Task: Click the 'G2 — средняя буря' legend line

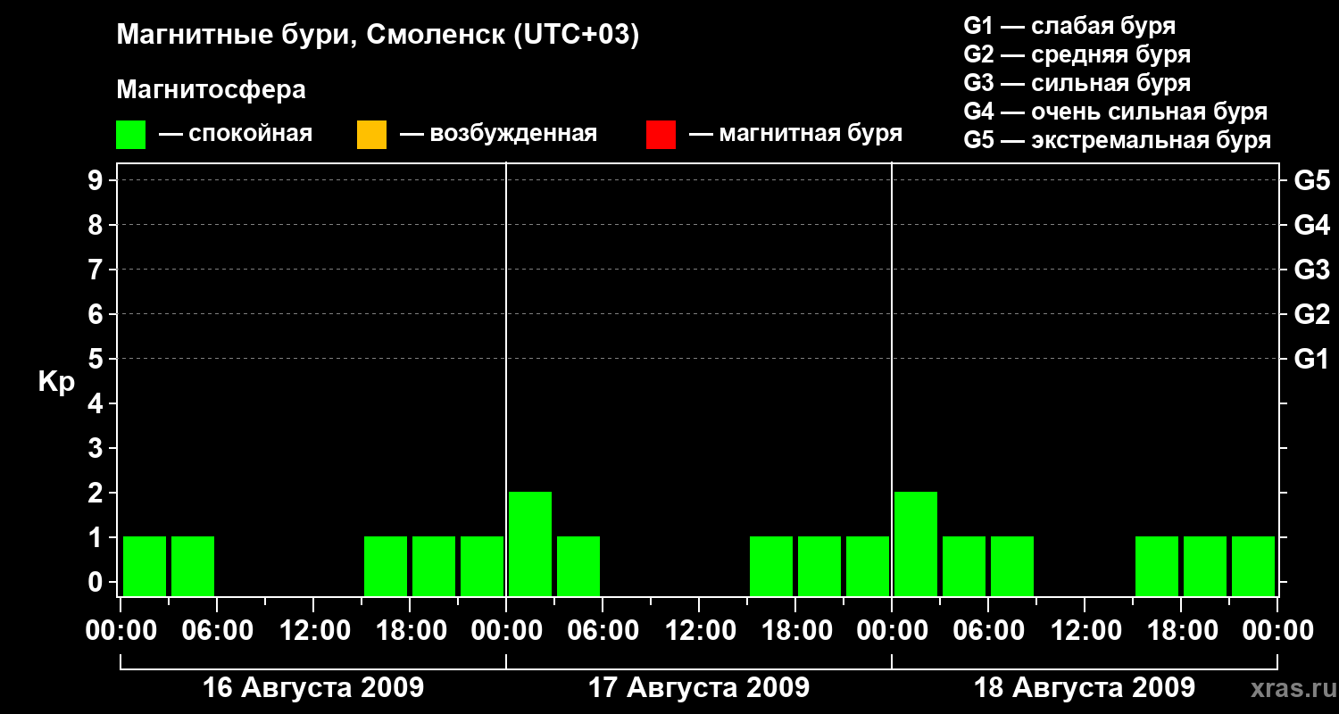Action: pyautogui.click(x=1077, y=54)
